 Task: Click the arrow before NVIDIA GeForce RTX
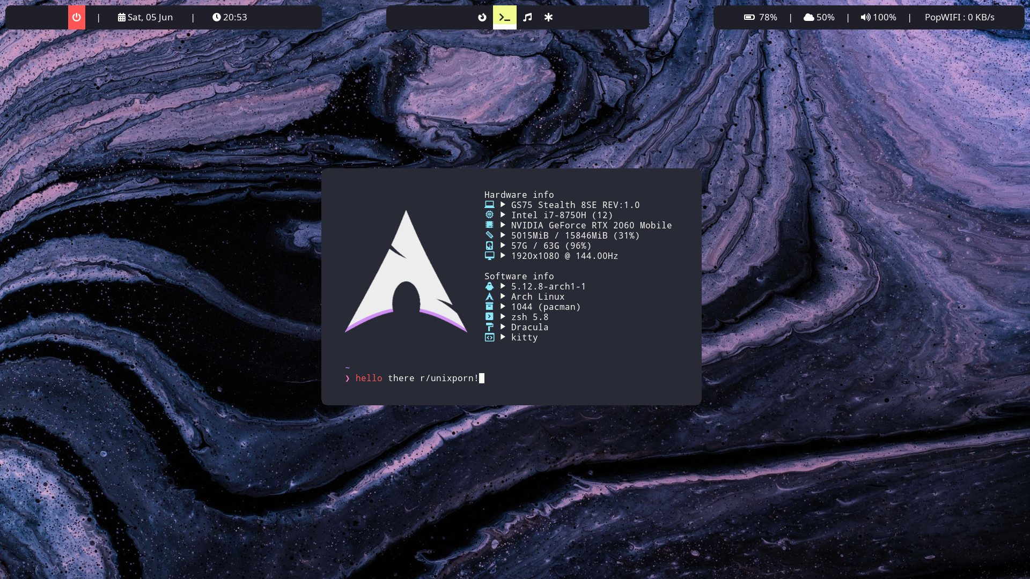tap(503, 225)
